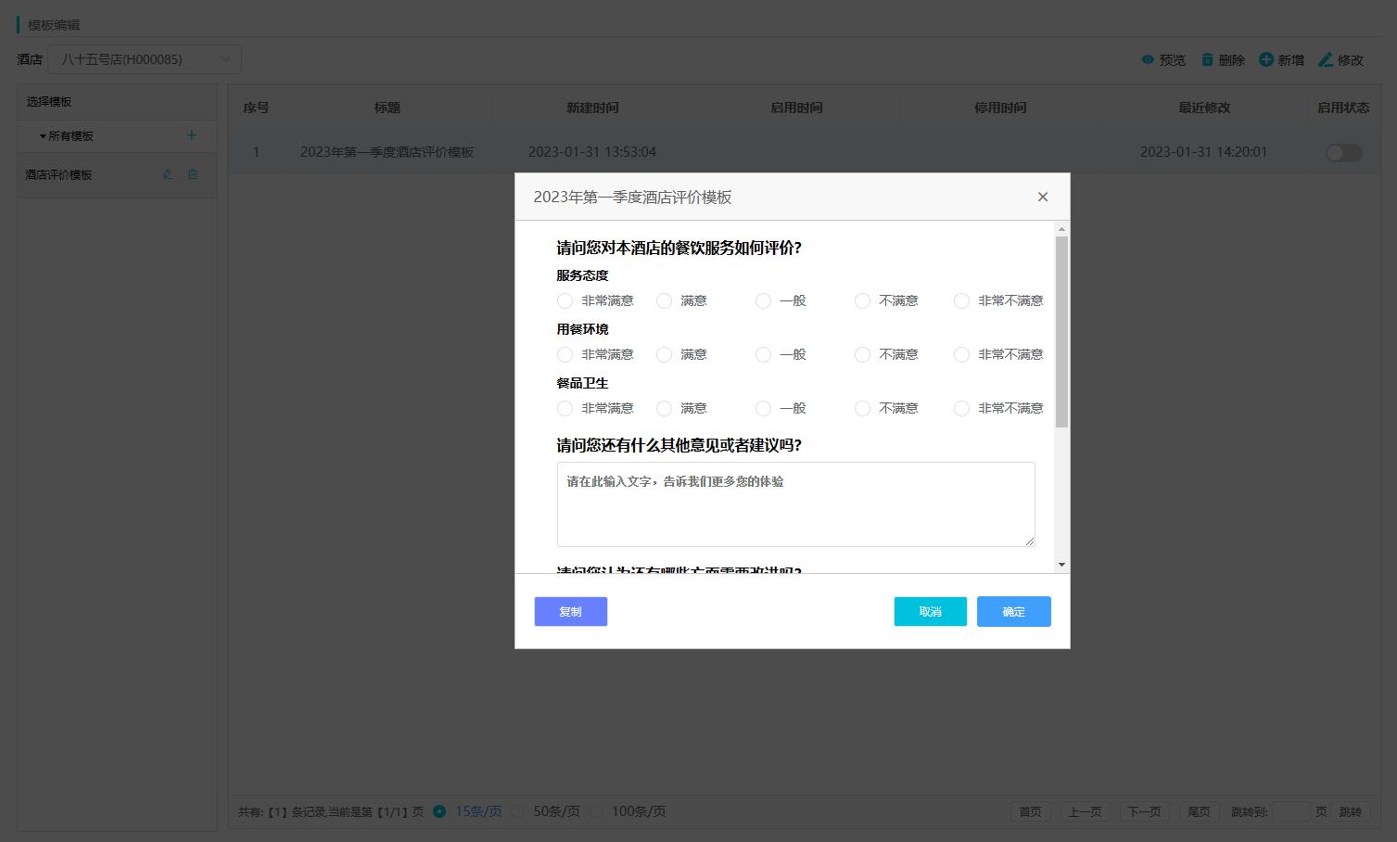The image size is (1397, 842).
Task: Click plus icon beside 所有模板
Action: (191, 135)
